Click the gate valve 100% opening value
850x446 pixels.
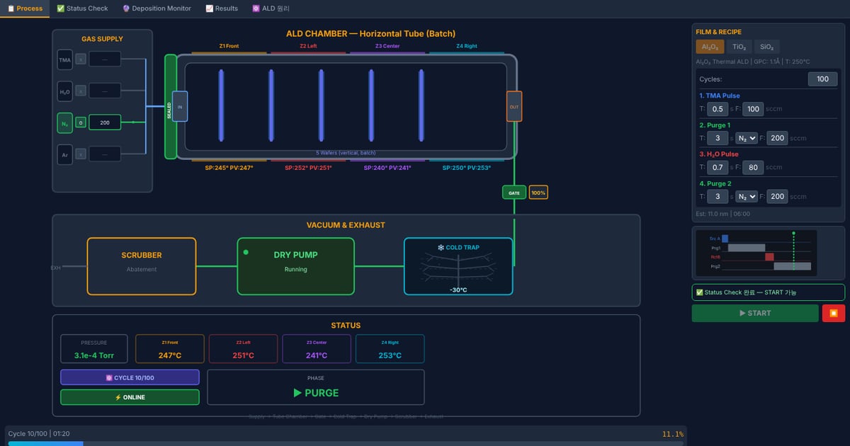pos(538,193)
